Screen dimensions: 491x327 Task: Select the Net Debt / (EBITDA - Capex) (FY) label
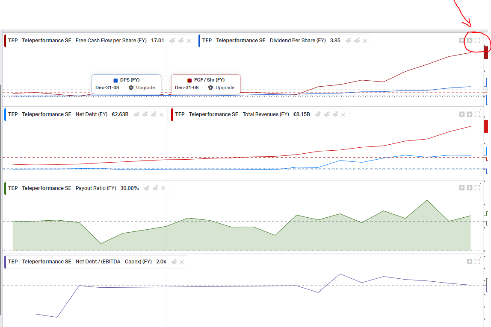point(114,261)
